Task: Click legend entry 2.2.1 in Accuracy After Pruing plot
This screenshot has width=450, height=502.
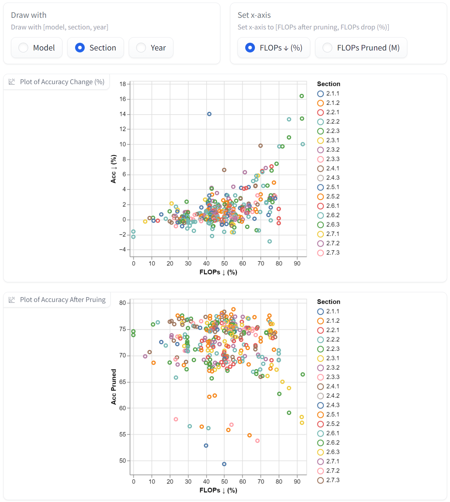Action: 328,330
